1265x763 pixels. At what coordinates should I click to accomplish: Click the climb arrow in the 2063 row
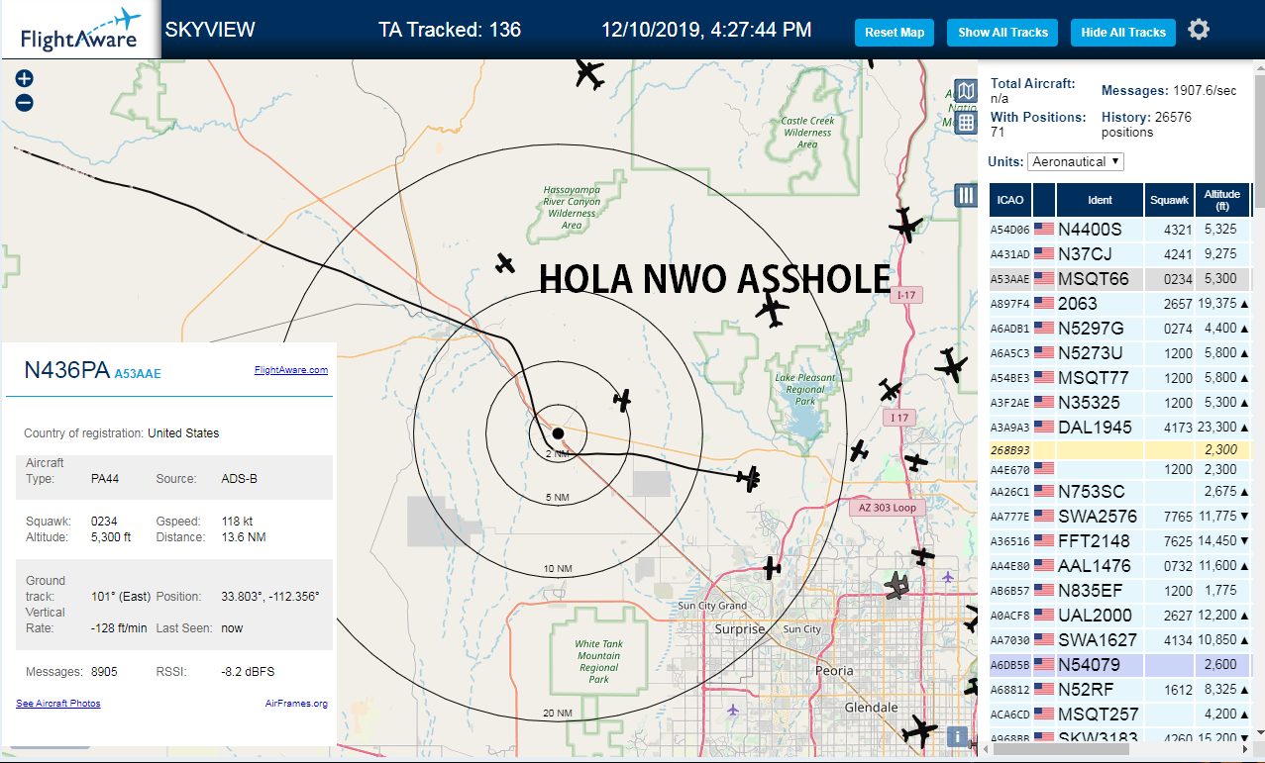(1245, 304)
